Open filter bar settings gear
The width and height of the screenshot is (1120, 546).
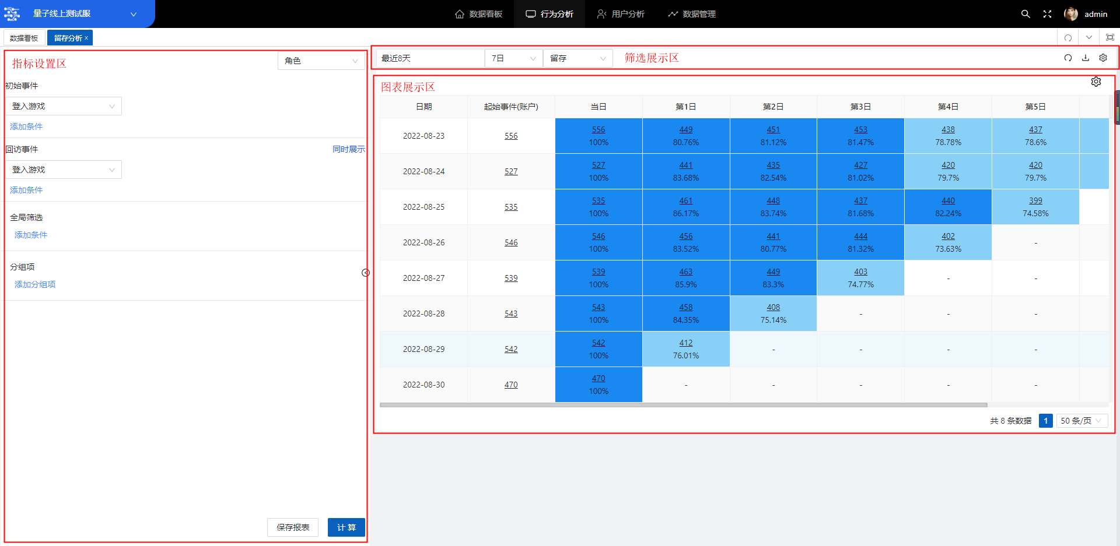pos(1103,58)
